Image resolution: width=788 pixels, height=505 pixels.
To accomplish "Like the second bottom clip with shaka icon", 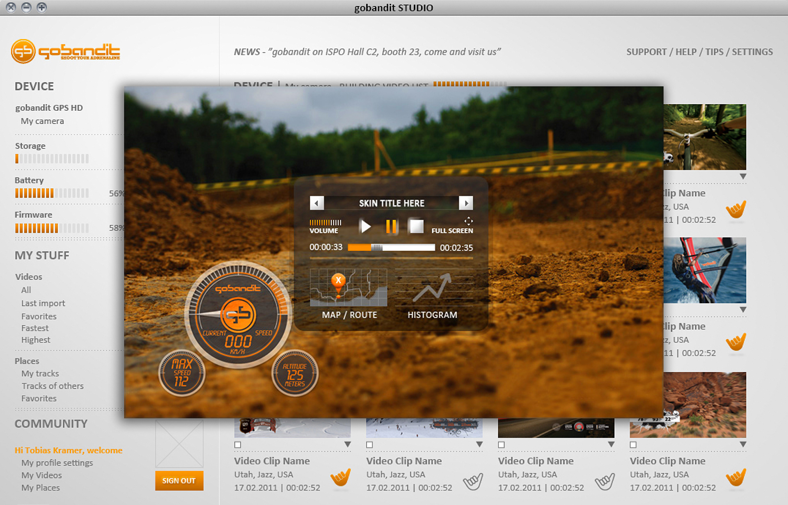I will click(473, 481).
